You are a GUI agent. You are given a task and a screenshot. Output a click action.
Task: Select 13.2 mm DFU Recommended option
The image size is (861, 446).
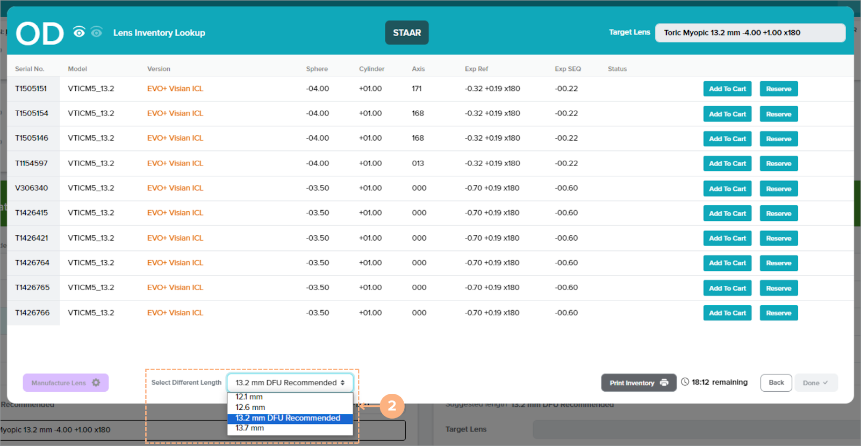click(x=288, y=418)
